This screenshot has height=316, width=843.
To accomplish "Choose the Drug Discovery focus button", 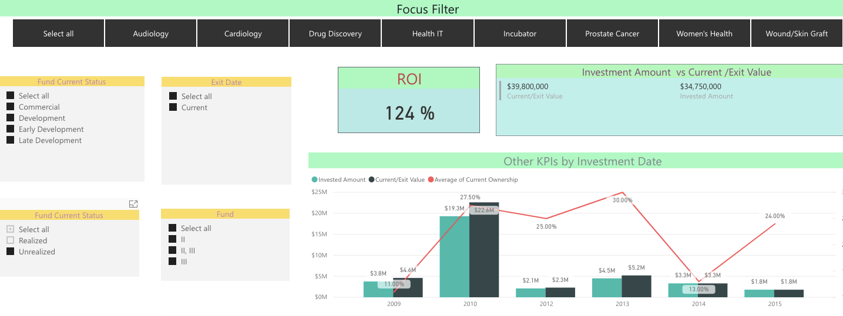I will [x=335, y=33].
